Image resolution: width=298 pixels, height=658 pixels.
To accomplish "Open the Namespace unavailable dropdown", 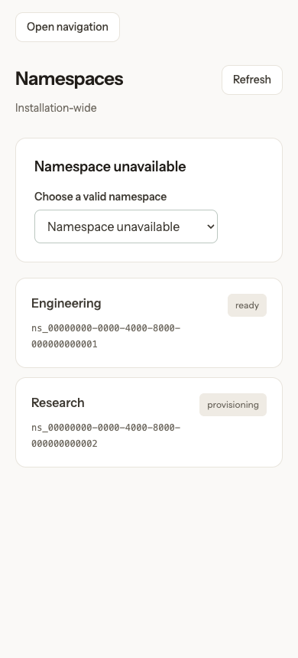I will [126, 226].
